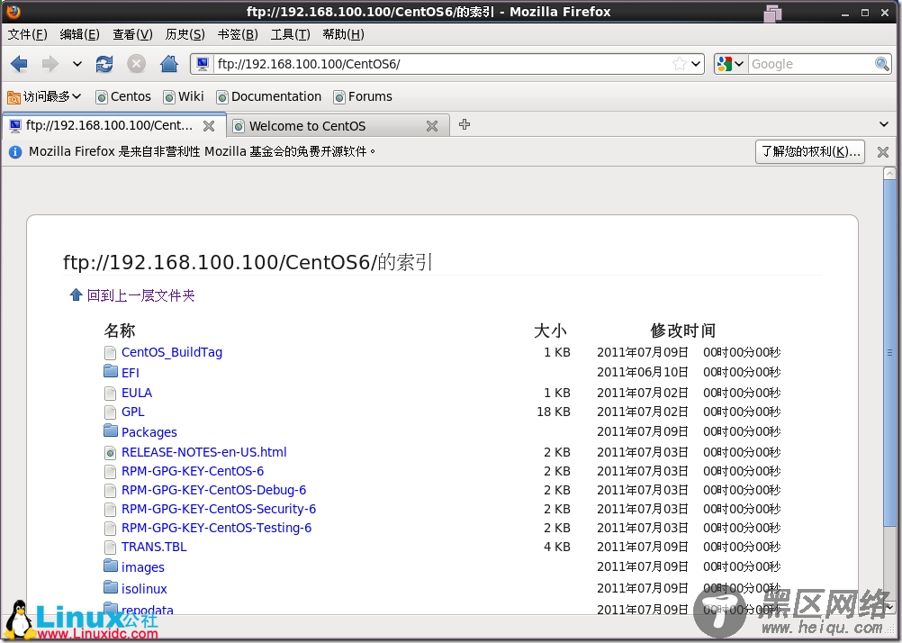Open the Centos bookmark

pyautogui.click(x=123, y=96)
